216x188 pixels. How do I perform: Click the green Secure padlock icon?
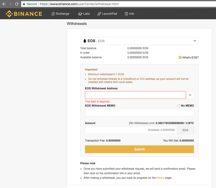[x=24, y=4]
